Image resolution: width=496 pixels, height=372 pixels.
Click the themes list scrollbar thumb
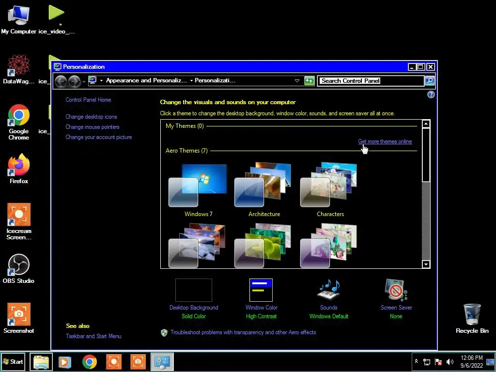426,155
